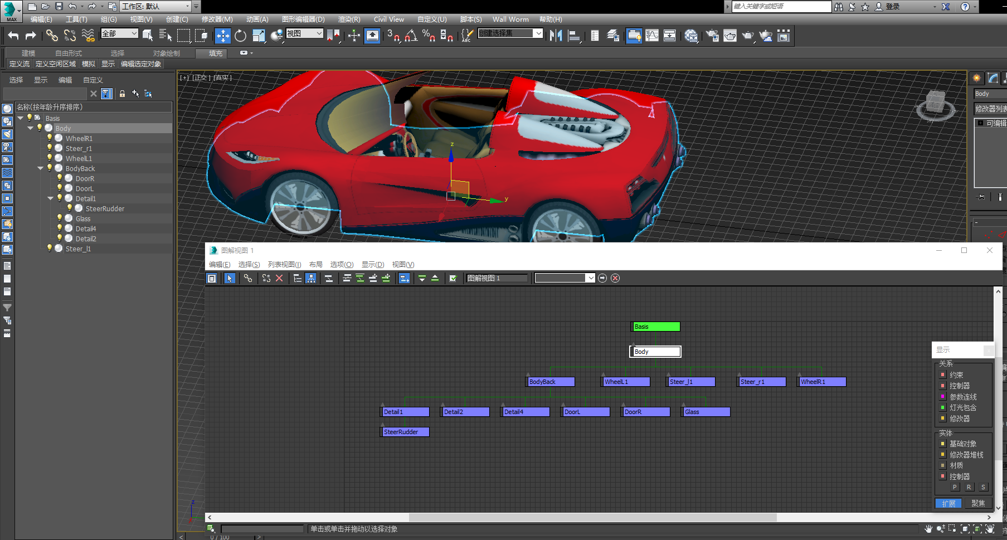Open the 全部 selection filter dropdown
Screen dimensions: 1007x540
(119, 34)
